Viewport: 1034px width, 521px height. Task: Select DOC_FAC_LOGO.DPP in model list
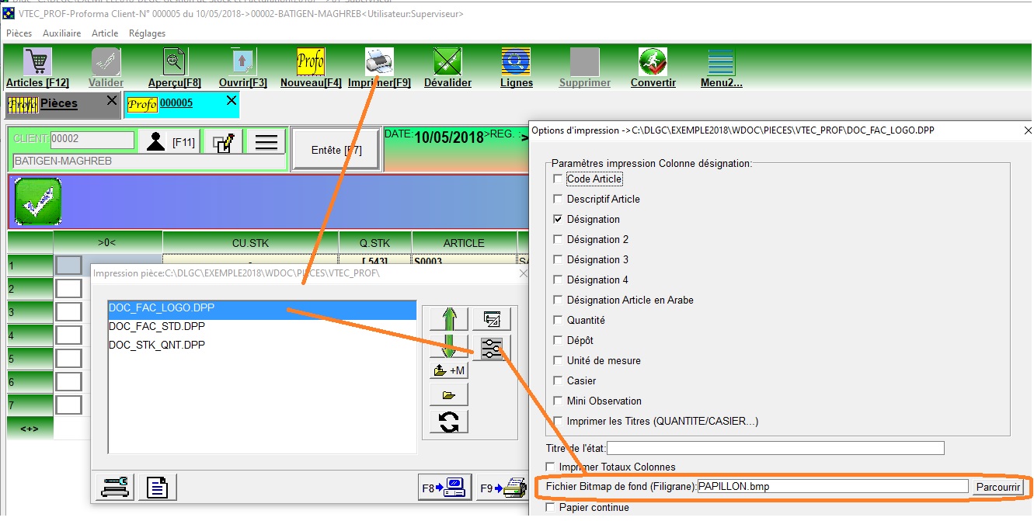coord(262,307)
